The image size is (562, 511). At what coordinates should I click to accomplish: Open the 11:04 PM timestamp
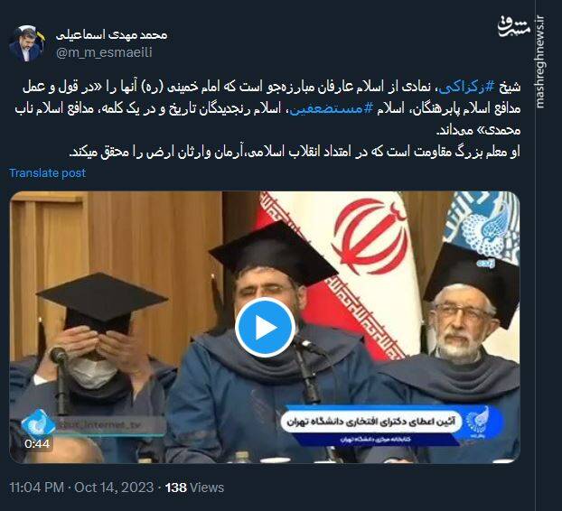[37, 488]
